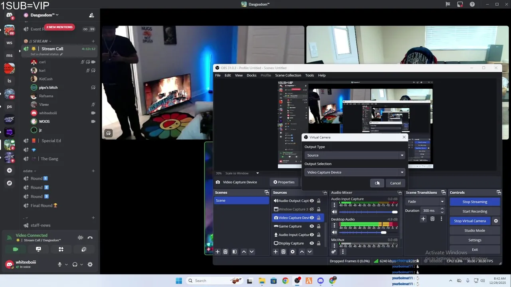Move source up in the Sources panel

point(302,252)
